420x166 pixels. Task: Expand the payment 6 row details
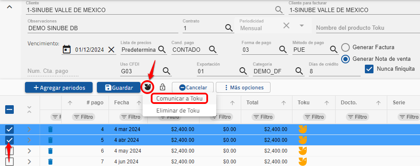click(29, 151)
